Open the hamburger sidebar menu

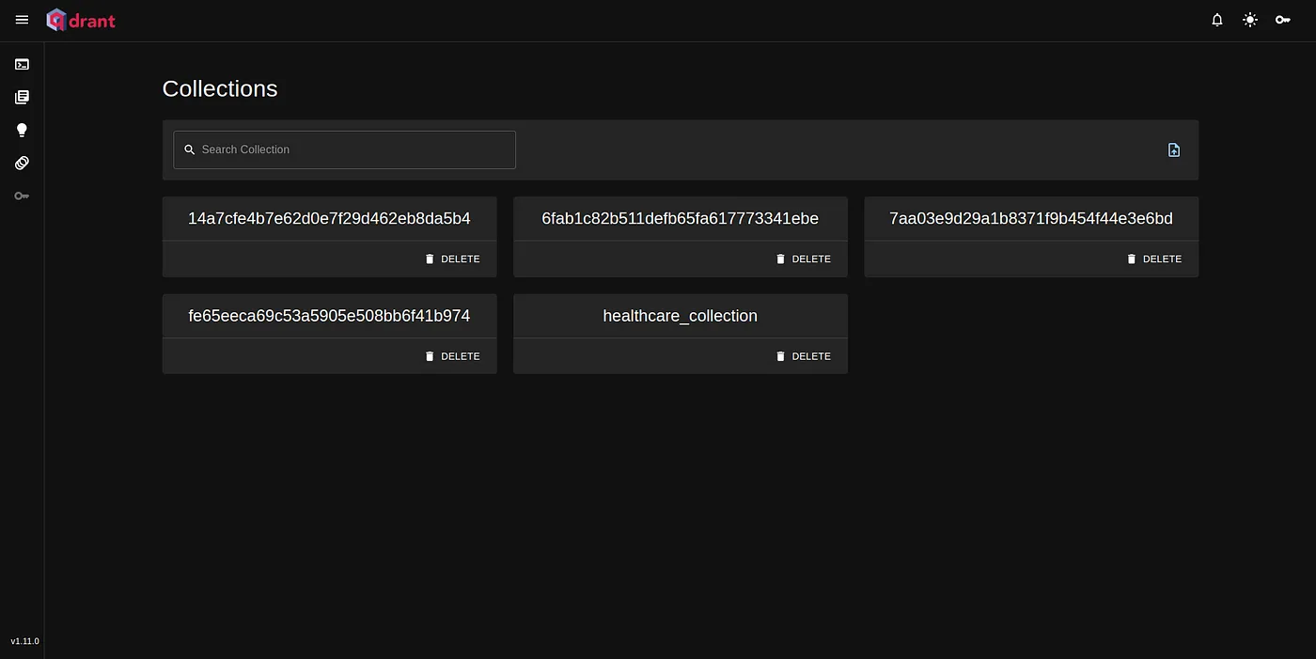pos(23,20)
